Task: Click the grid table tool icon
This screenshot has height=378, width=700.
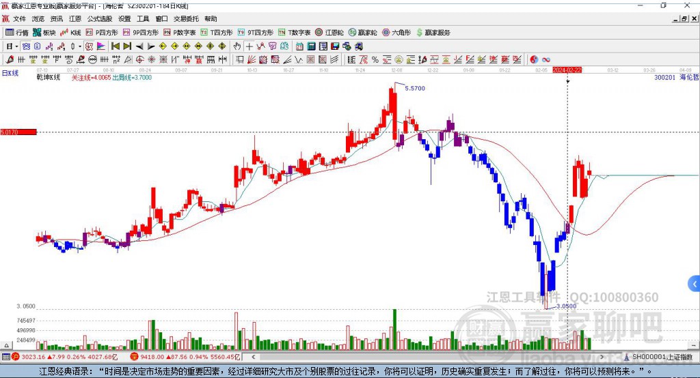Action: coord(311,60)
